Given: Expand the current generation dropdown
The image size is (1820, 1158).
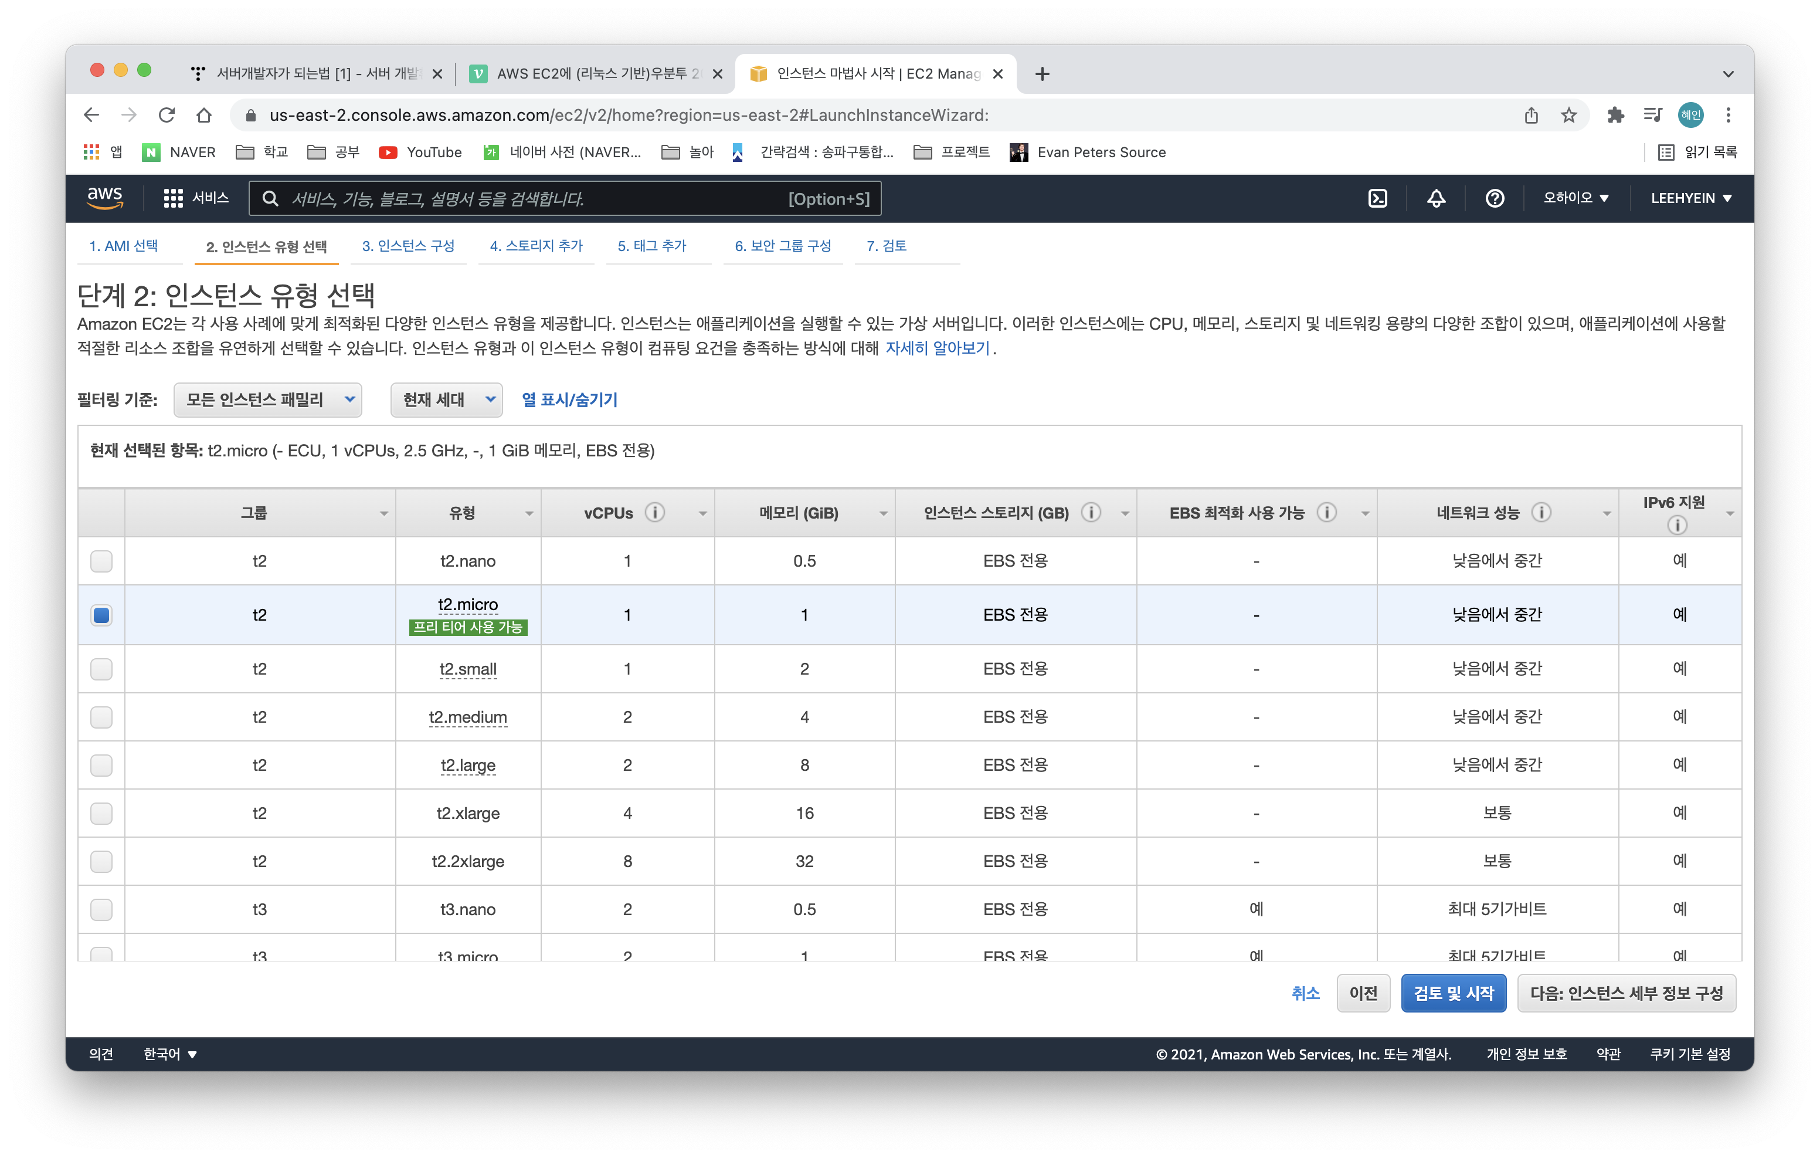Looking at the screenshot, I should [446, 399].
